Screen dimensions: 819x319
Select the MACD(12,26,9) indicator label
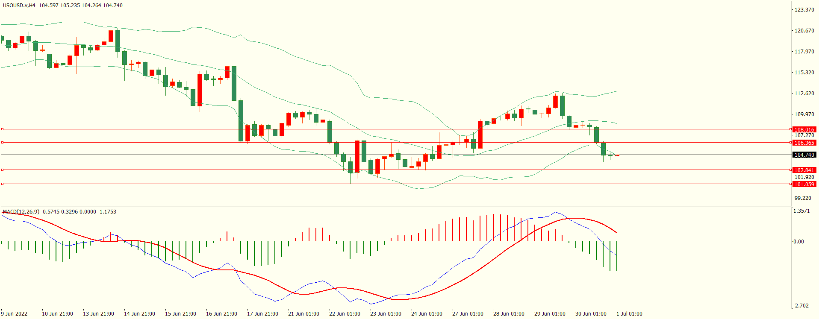pyautogui.click(x=21, y=211)
